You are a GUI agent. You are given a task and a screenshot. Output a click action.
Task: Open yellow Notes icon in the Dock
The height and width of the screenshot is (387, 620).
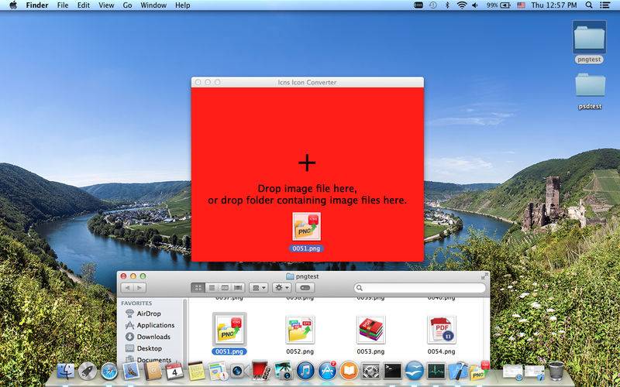point(195,372)
